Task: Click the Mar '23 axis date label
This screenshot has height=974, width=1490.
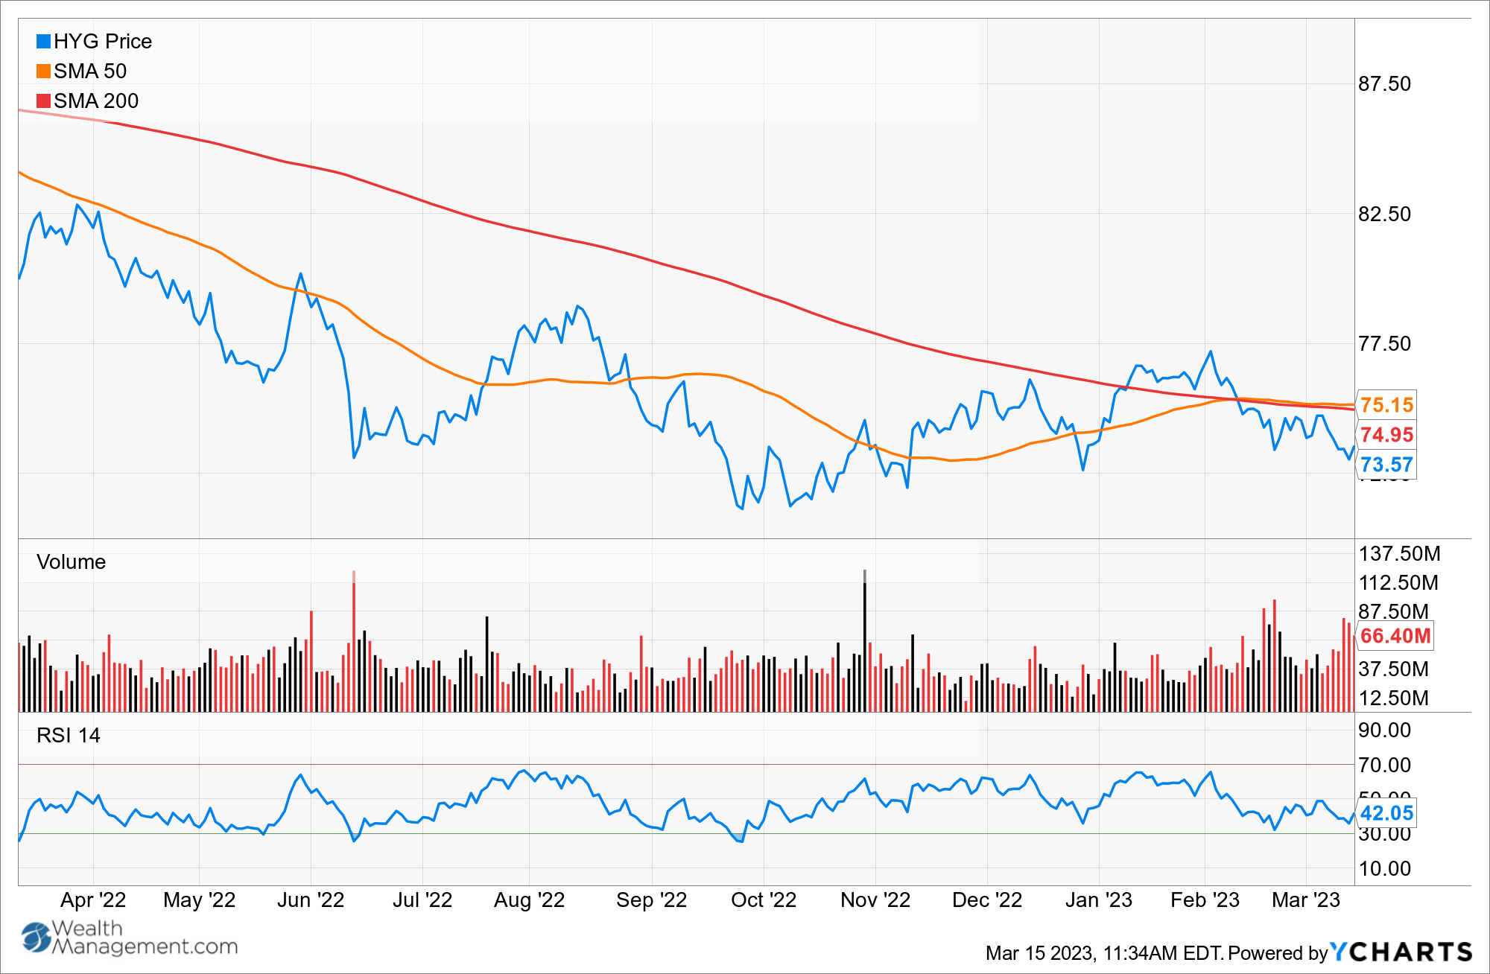Action: (1305, 900)
